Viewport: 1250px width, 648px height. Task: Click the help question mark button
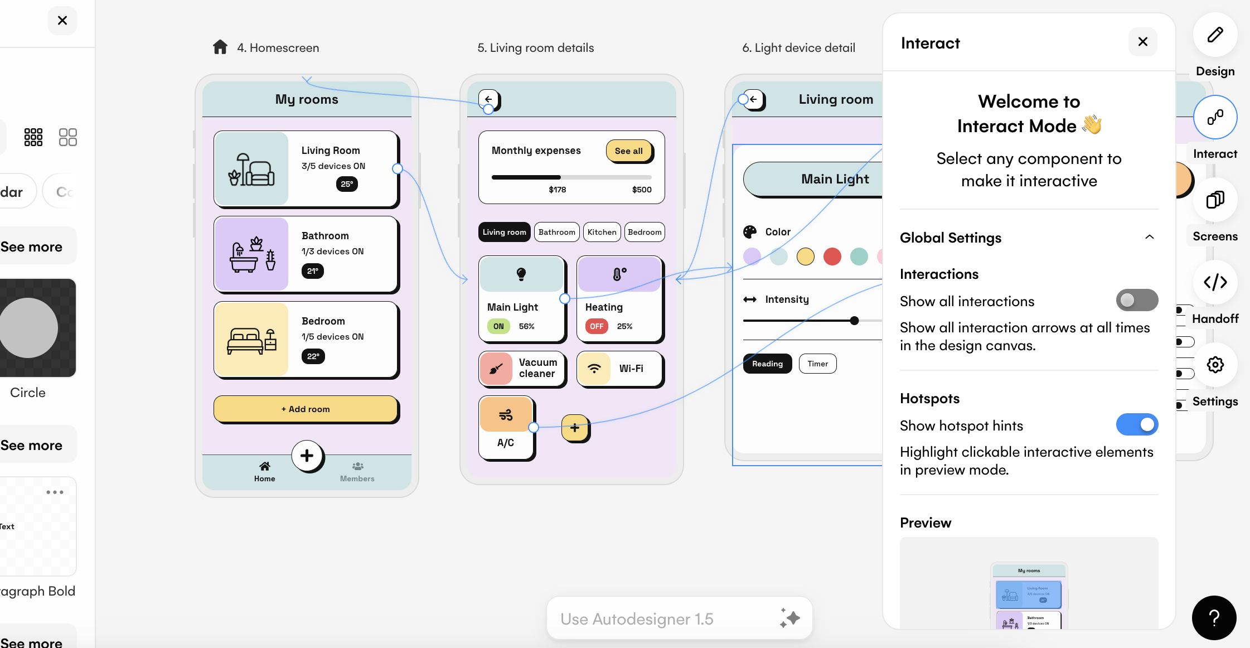click(x=1214, y=617)
